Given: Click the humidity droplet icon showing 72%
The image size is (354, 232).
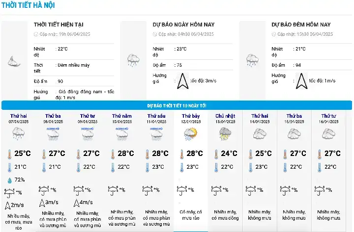Looking at the screenshot, I should coord(9,180).
